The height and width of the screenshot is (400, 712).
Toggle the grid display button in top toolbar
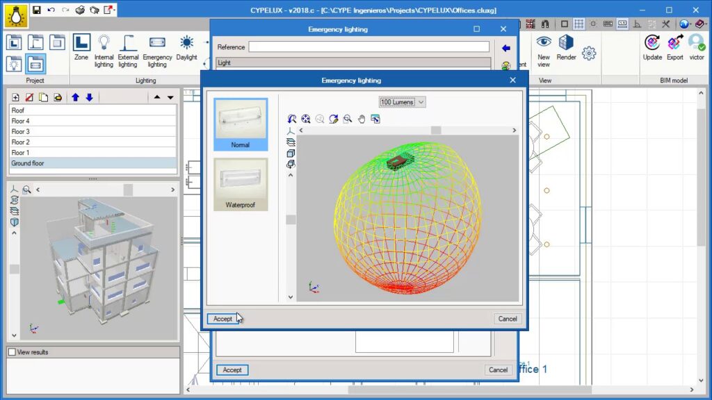[578, 24]
